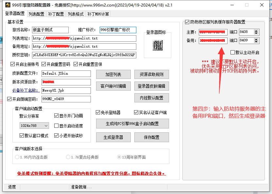Click the app icon in title bar
Image resolution: width=272 pixels, height=194 pixels.
(6, 5)
